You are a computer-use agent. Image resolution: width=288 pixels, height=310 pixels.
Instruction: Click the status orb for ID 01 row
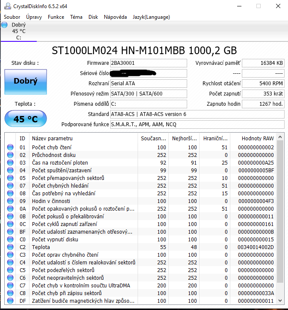coord(10,147)
